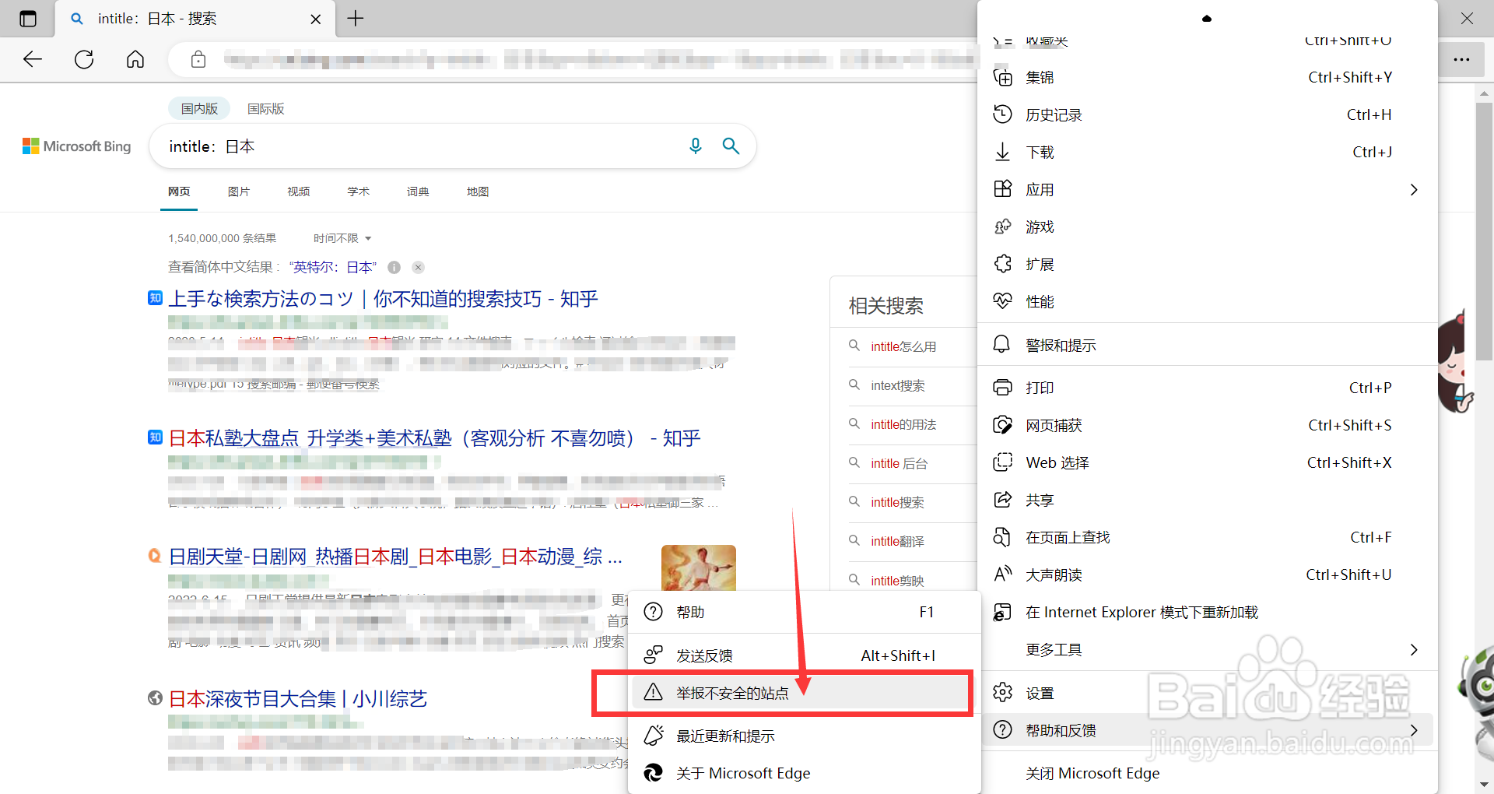Viewport: 1494px width, 794px height.
Task: Select the 图片 search tab
Action: [x=239, y=191]
